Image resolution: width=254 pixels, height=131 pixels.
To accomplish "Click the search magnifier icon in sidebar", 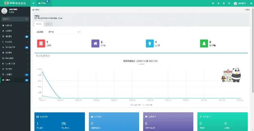I will tap(27, 19).
